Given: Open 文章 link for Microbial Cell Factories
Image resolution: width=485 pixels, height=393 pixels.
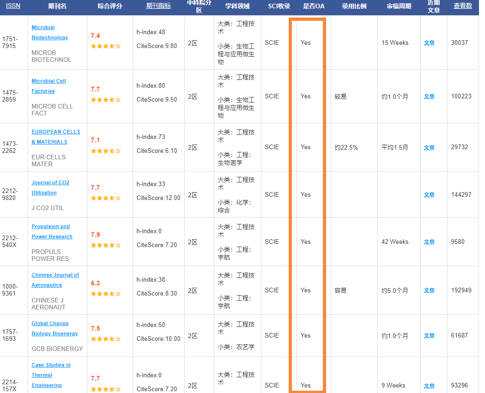Looking at the screenshot, I should [429, 97].
